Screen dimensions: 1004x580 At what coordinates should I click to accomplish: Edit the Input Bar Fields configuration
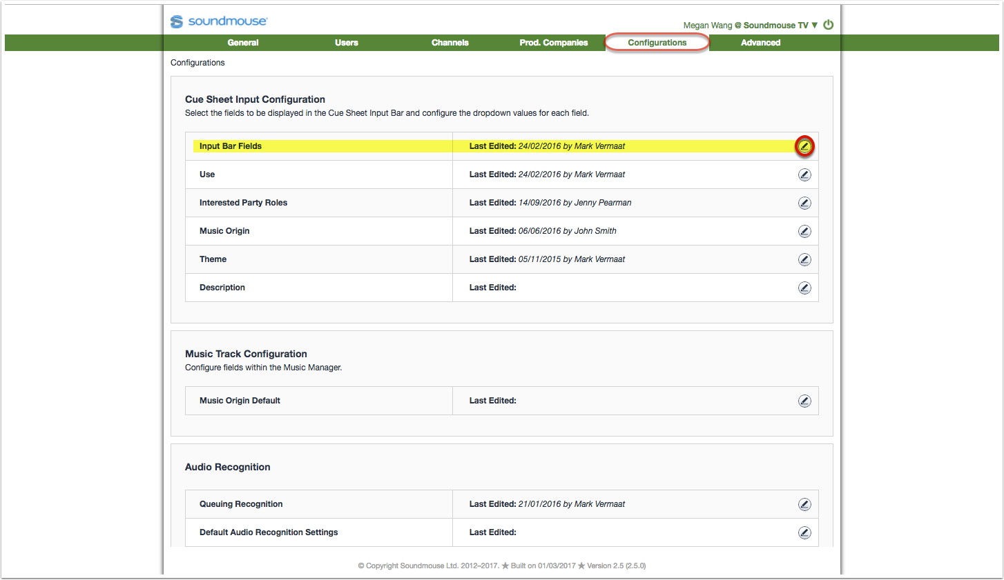point(804,146)
